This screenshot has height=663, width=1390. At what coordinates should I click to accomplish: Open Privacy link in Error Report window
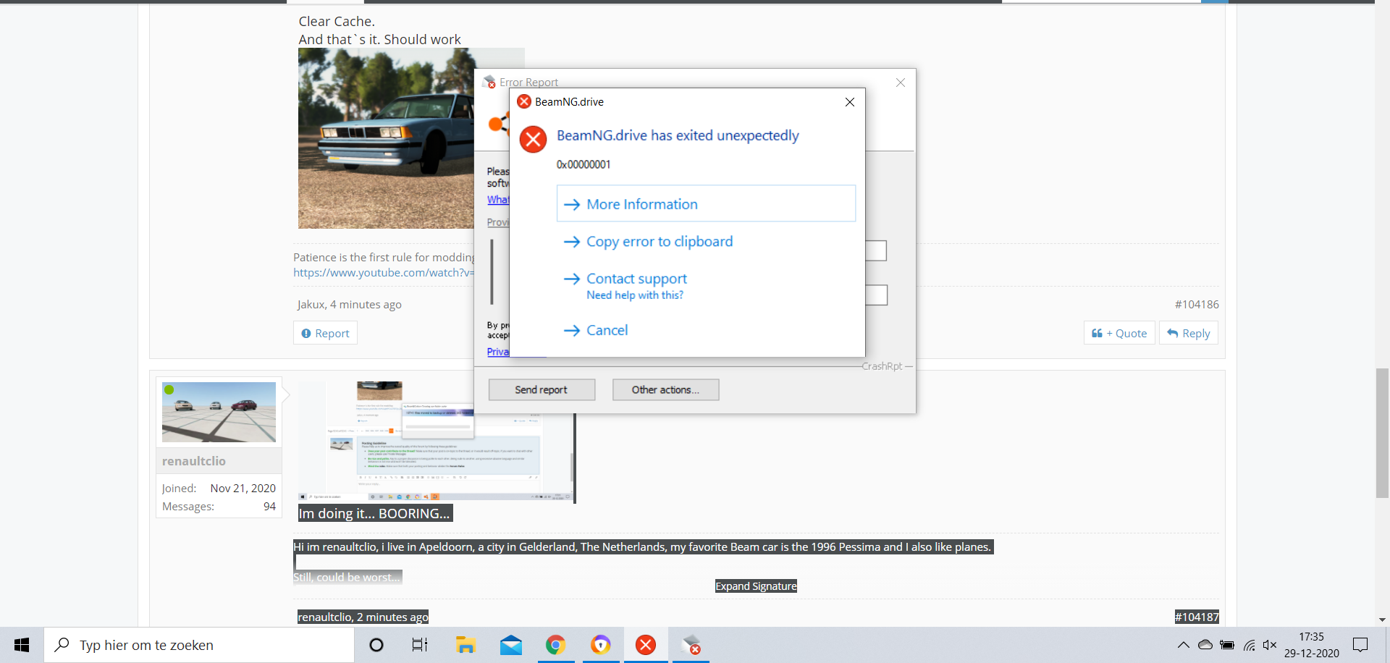[498, 352]
